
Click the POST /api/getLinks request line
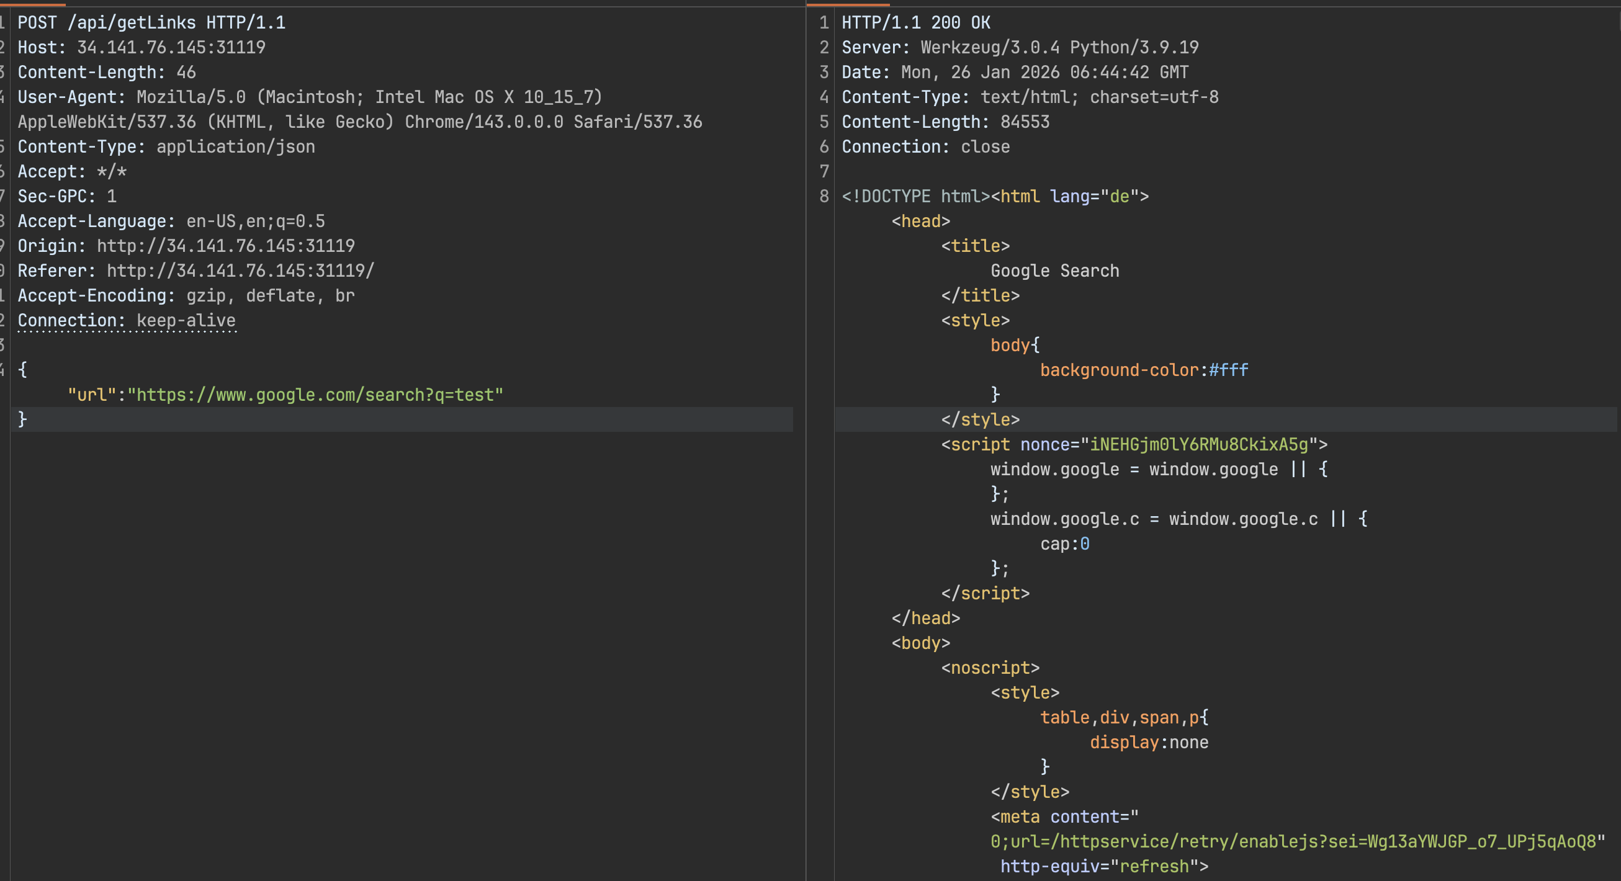(x=151, y=23)
